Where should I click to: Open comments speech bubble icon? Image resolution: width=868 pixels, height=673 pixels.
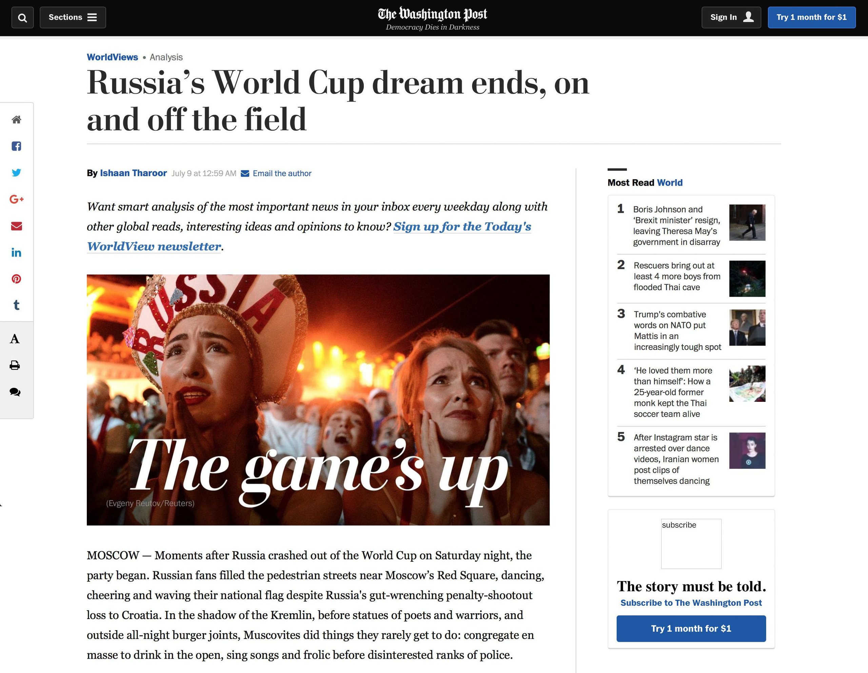(15, 392)
